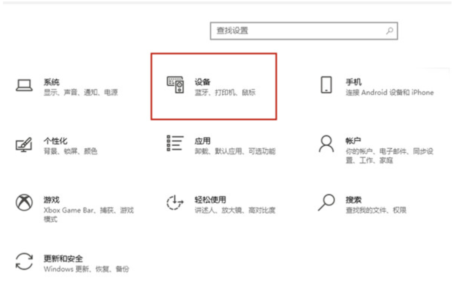
Task: Open the 更新和安全 title link
Action: [63, 259]
